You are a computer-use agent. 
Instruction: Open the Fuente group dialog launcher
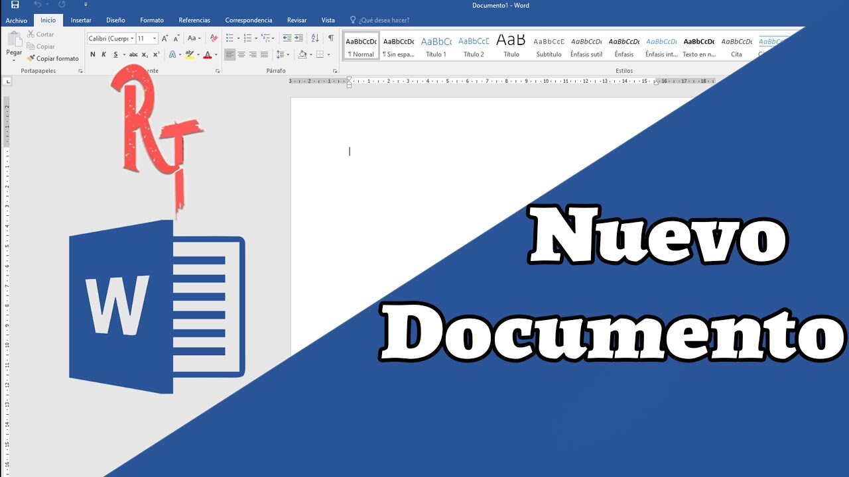(x=217, y=71)
